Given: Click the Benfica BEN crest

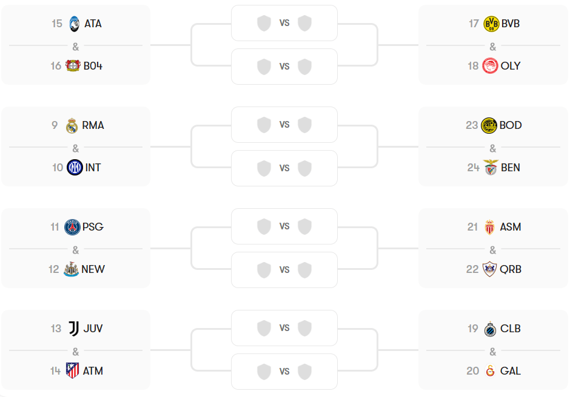Looking at the screenshot, I should pos(490,168).
